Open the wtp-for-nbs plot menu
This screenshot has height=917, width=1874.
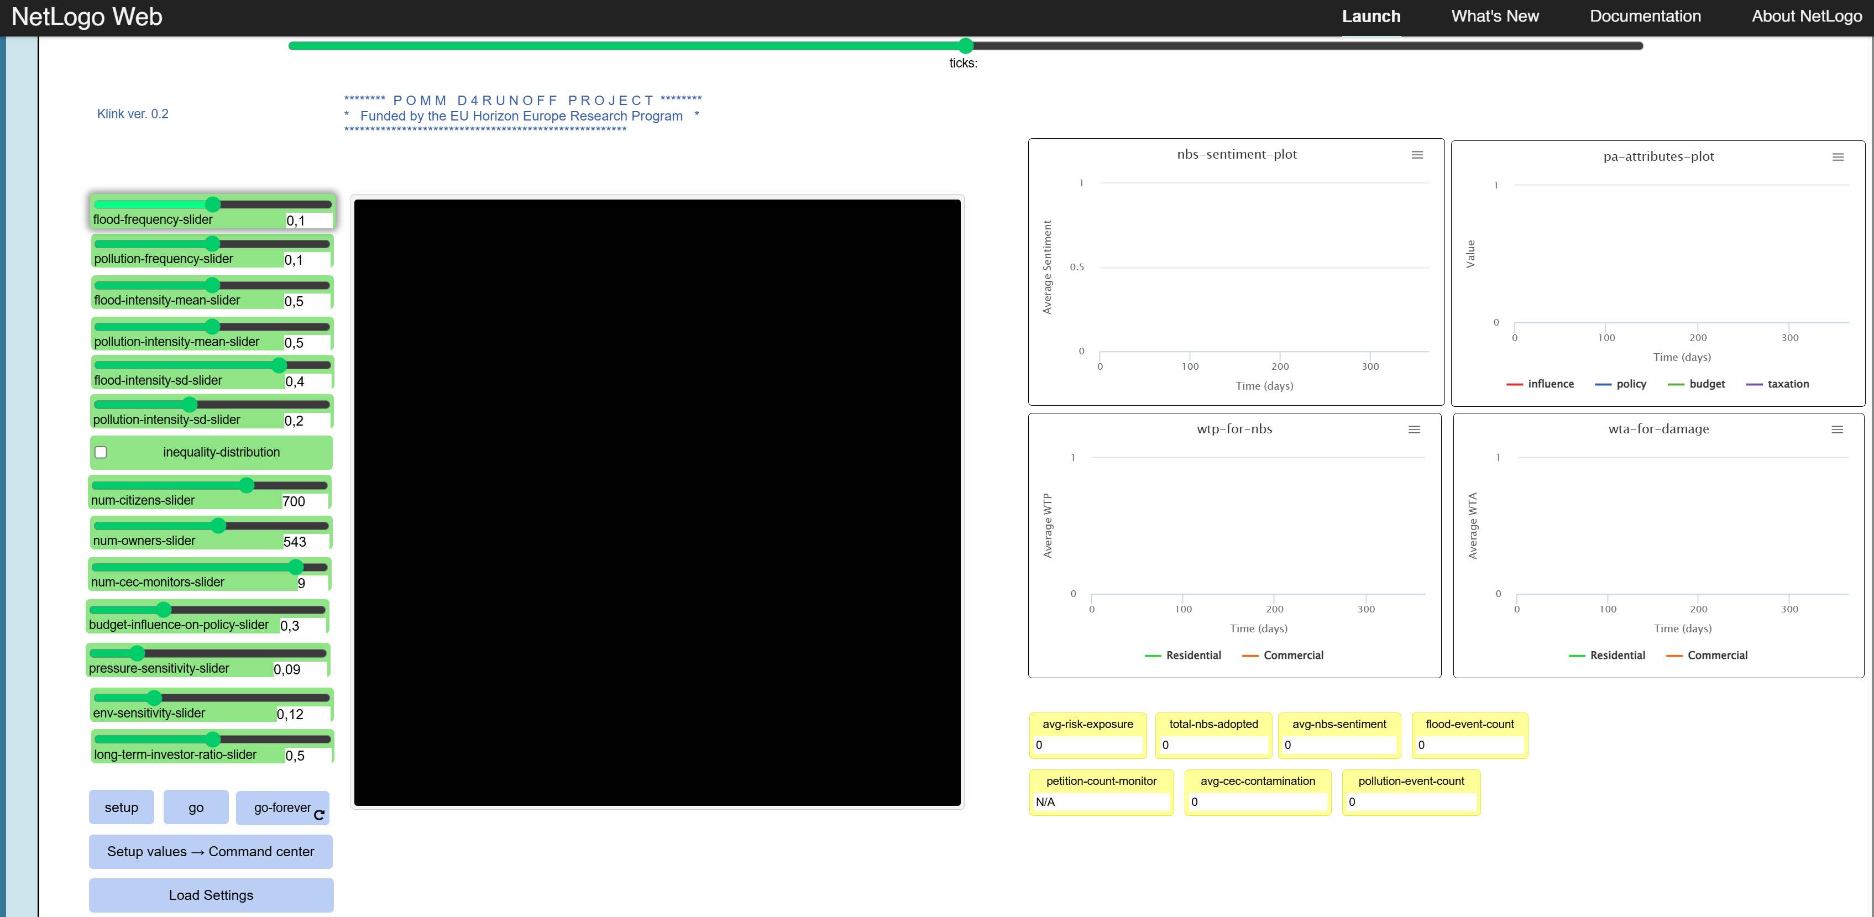[1414, 430]
